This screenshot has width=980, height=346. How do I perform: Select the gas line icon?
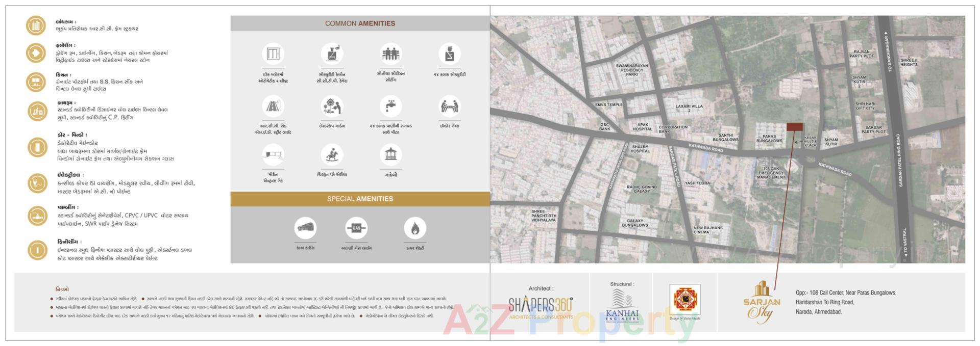[x=356, y=228]
